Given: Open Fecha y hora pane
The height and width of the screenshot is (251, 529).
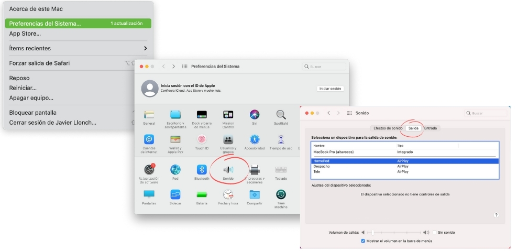Looking at the screenshot, I should pyautogui.click(x=228, y=194).
